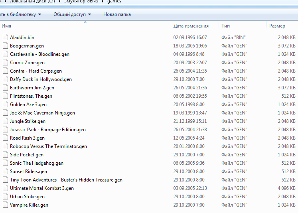This screenshot has width=298, height=213.
Task: Select Side Pocket.gen file name
Action: pos(27,155)
